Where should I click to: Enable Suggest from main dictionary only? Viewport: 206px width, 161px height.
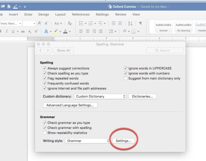tap(125, 78)
